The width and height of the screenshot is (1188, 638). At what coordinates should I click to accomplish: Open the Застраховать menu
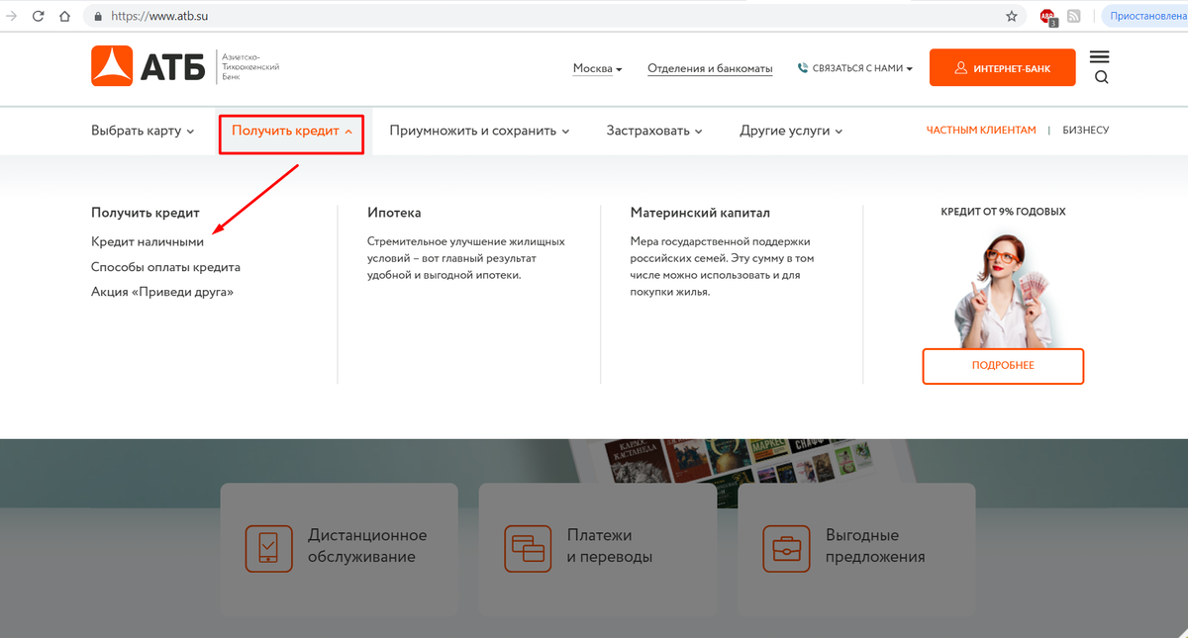652,131
